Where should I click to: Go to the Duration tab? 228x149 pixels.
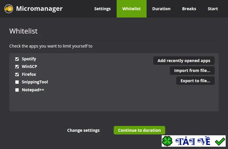pyautogui.click(x=161, y=9)
